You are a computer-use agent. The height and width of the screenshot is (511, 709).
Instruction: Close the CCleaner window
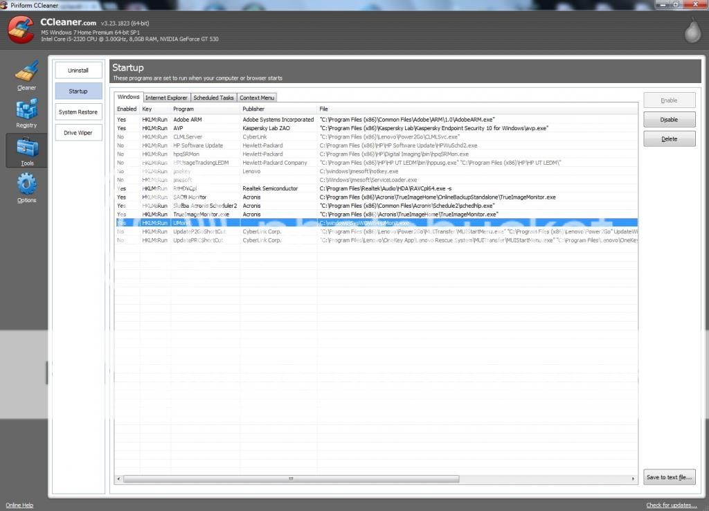695,4
